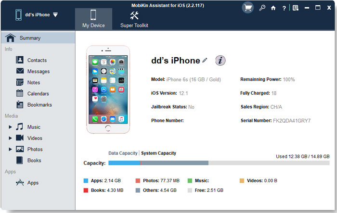Click the serial number FK2QDA41GRY7
Image resolution: width=337 pixels, height=213 pixels.
pos(292,121)
